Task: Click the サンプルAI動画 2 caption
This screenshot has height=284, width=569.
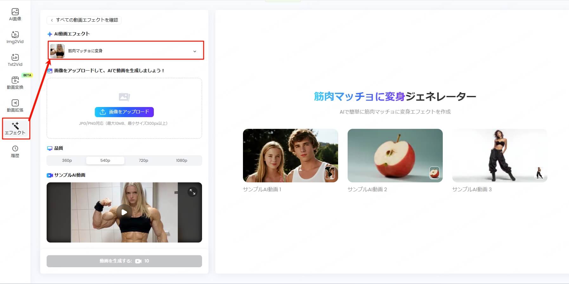Action: (x=367, y=189)
